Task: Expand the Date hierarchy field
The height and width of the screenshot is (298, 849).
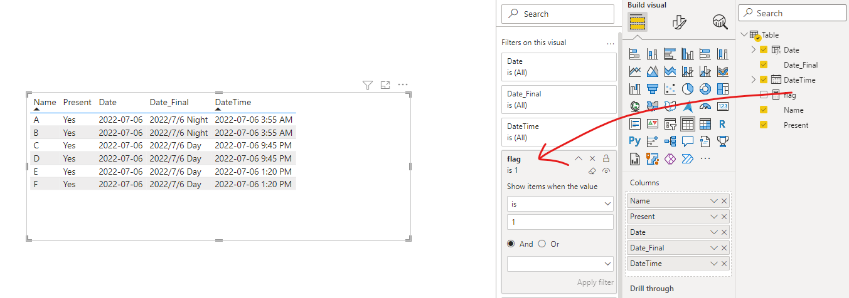Action: (x=754, y=50)
